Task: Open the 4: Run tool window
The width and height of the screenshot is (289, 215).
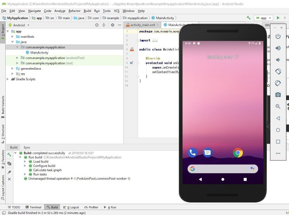Action: (x=110, y=207)
